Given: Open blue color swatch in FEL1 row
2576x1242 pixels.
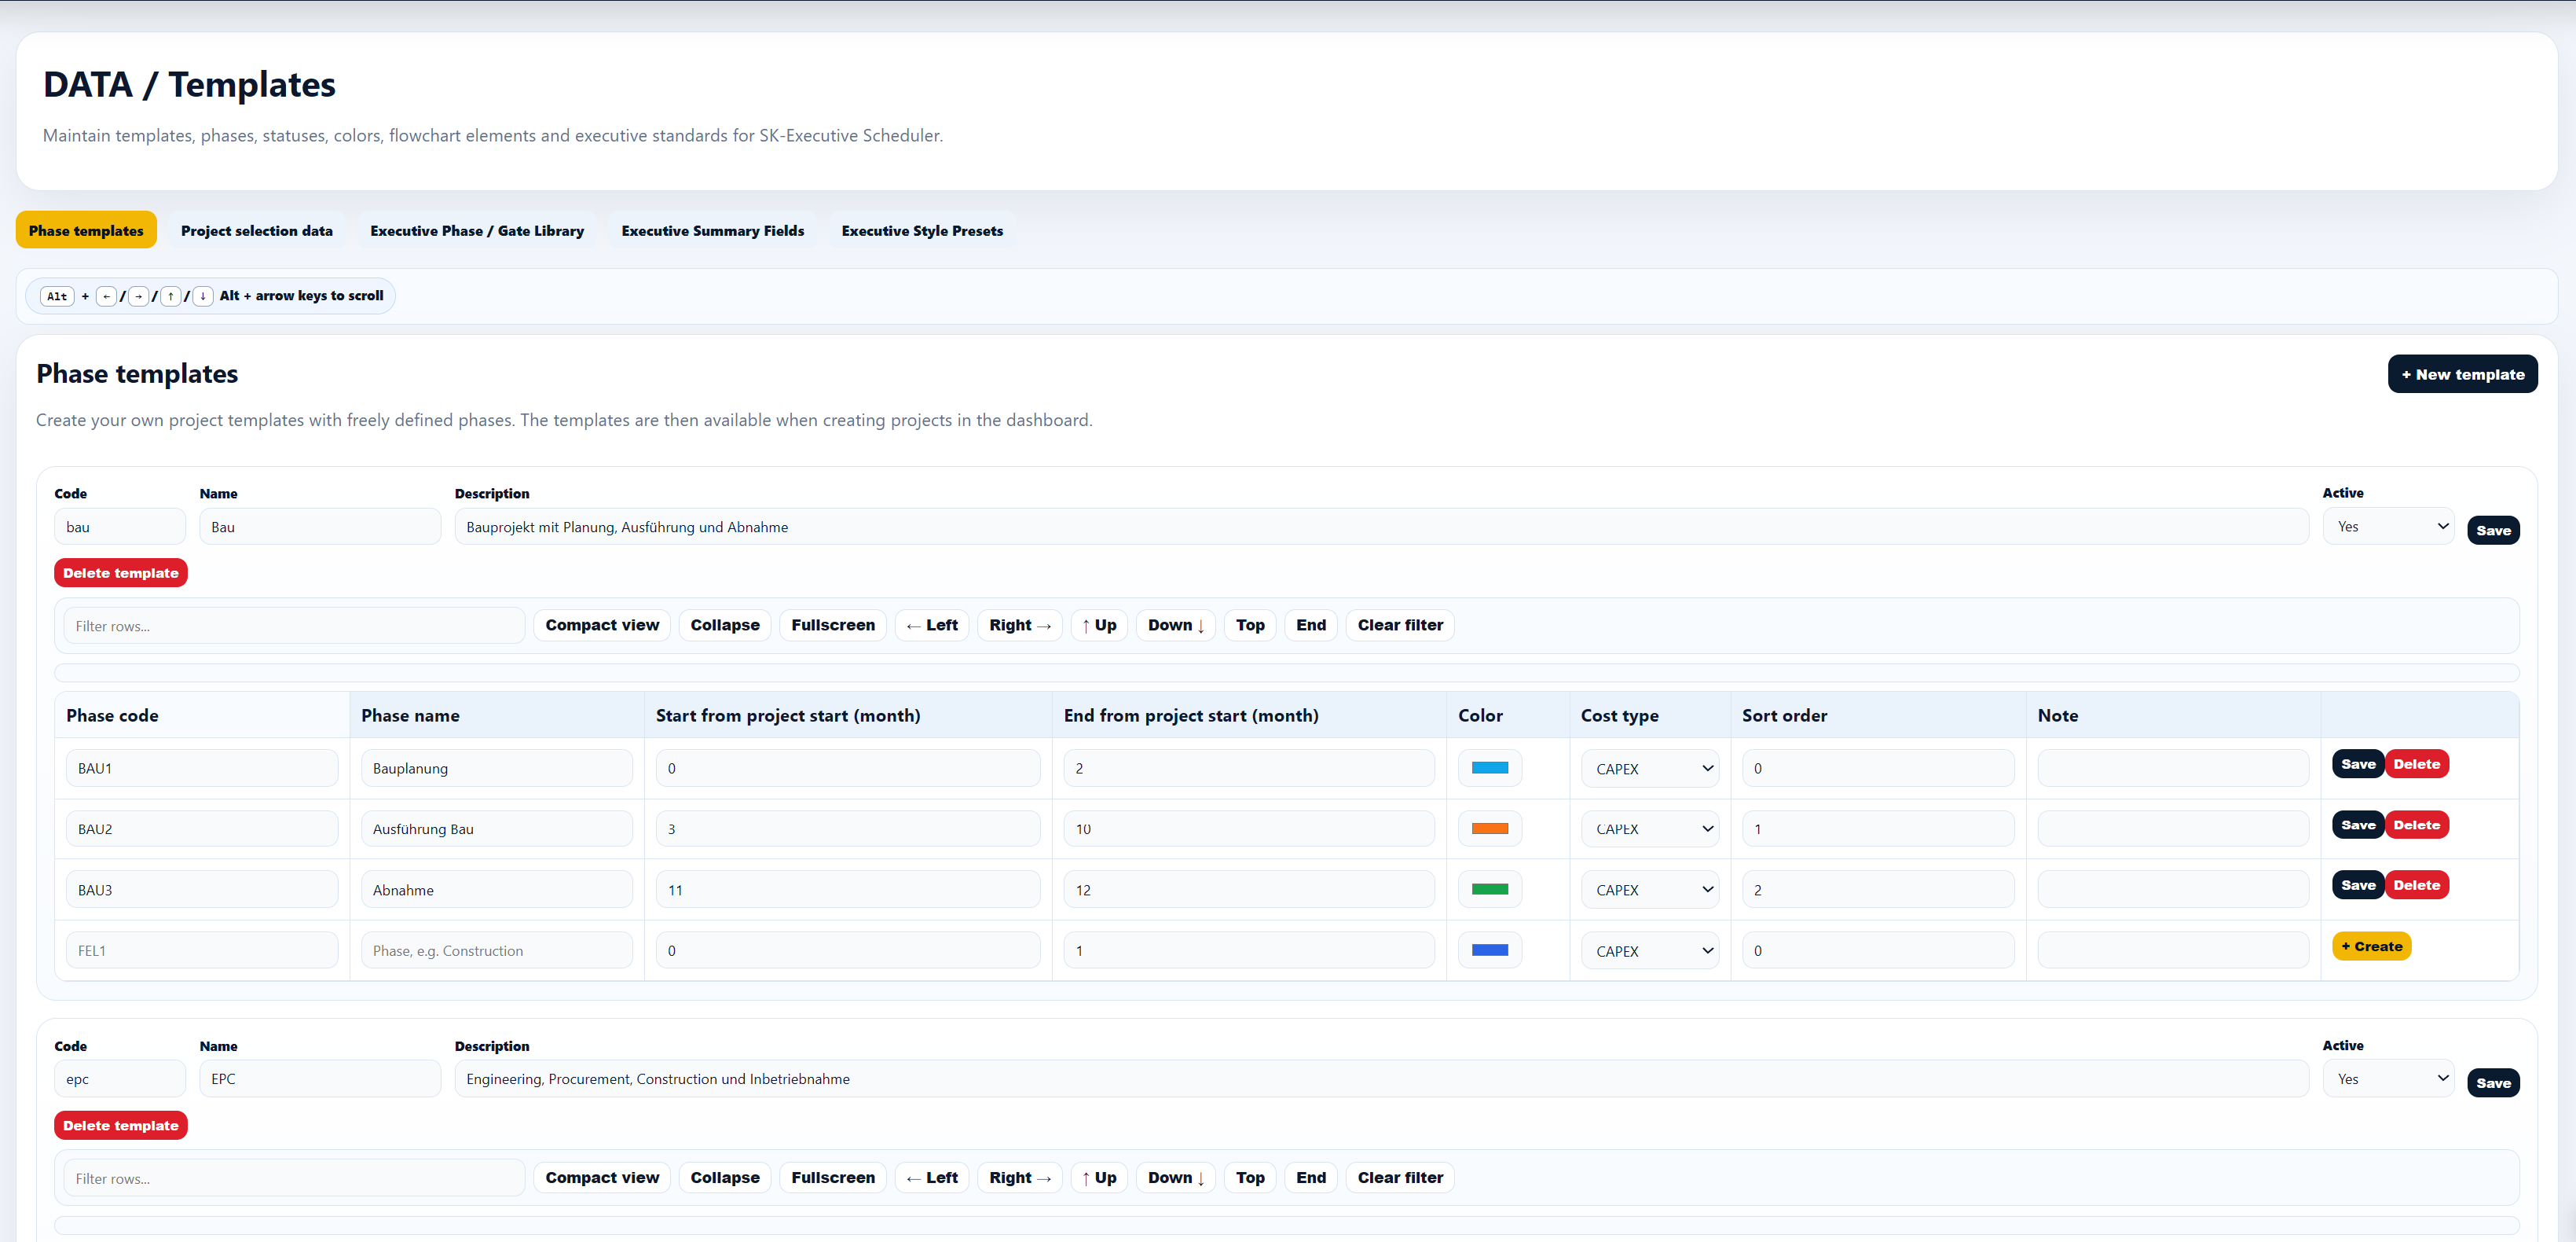Looking at the screenshot, I should pyautogui.click(x=1490, y=950).
